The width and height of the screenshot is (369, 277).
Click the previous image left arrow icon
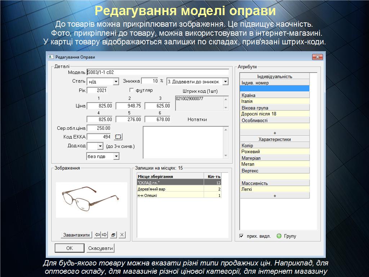[97, 235]
